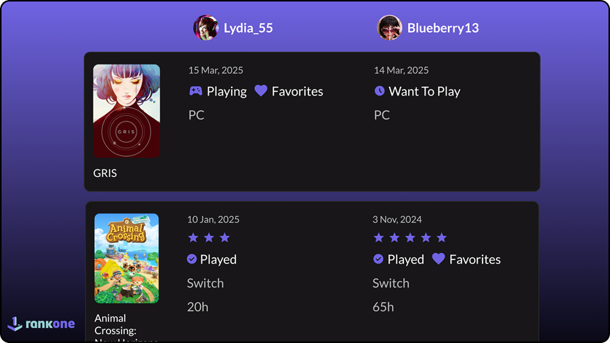Viewport: 610px width, 343px height.
Task: Click the Animal Crossing game title text
Action: [x=110, y=323]
